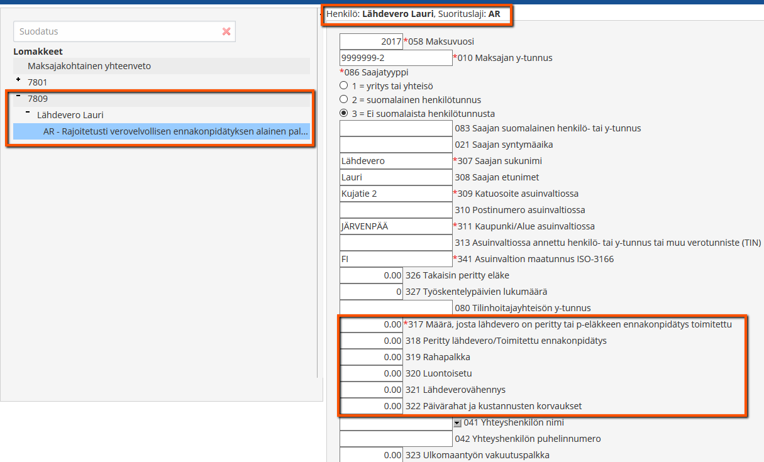Image resolution: width=764 pixels, height=462 pixels.
Task: Edit the 042 Yhteyshenkilön puhelinnumero field
Action: 396,439
